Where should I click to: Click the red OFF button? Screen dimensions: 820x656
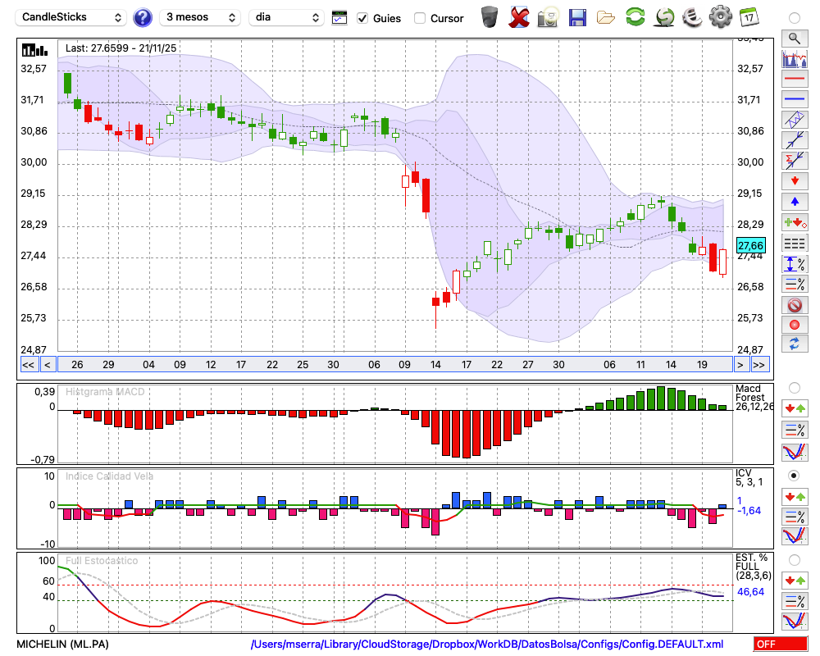pos(780,645)
